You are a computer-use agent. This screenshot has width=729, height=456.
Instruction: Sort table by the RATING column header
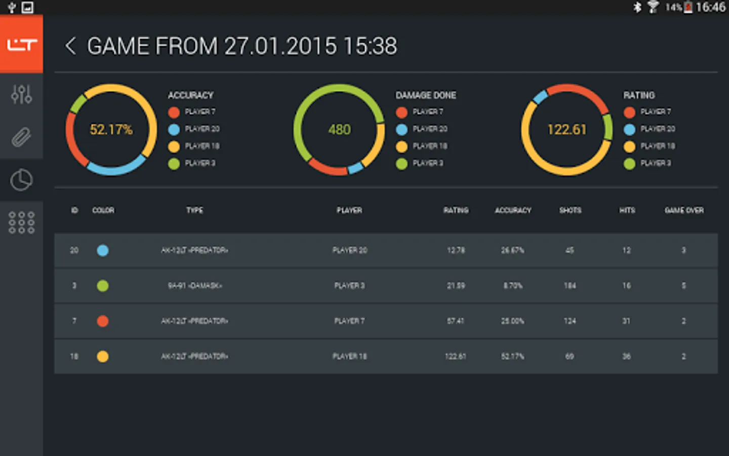pos(456,210)
